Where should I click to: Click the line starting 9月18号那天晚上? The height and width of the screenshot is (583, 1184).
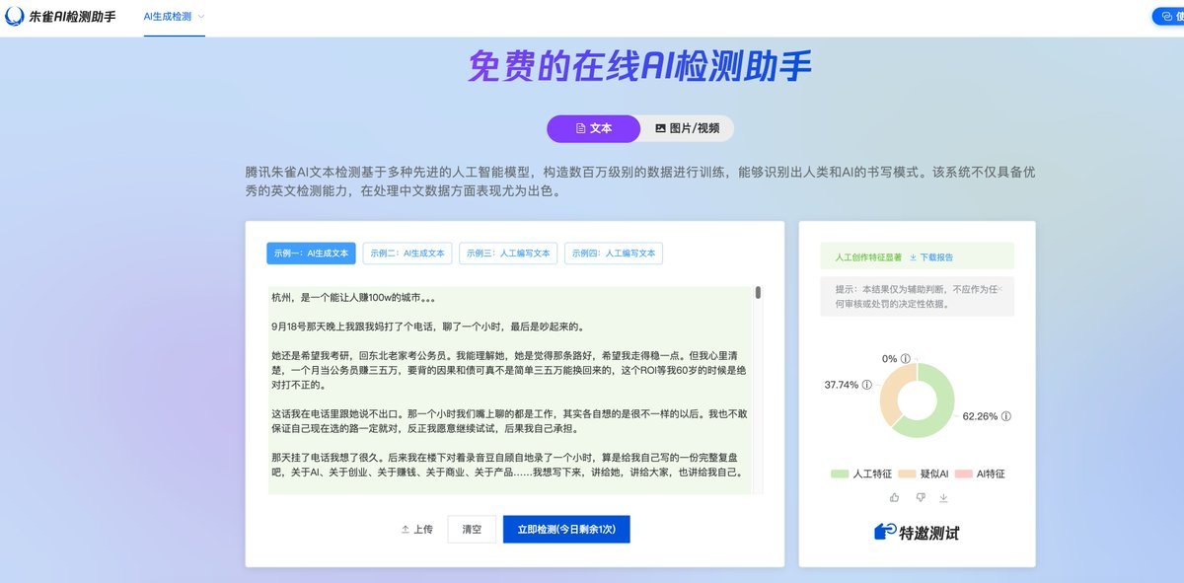point(428,326)
